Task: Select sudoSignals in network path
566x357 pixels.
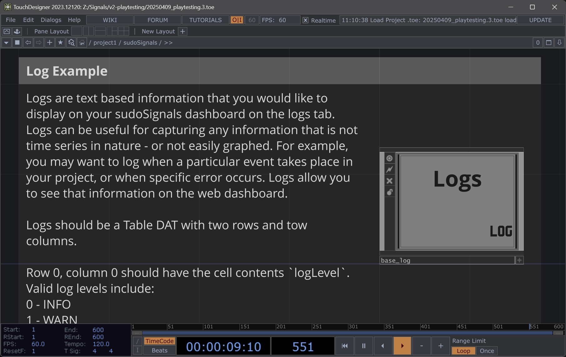Action: pos(140,43)
